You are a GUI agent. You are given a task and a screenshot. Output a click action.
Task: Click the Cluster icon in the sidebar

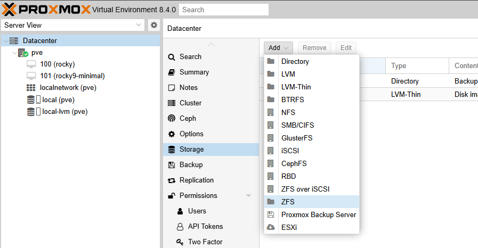pos(172,103)
